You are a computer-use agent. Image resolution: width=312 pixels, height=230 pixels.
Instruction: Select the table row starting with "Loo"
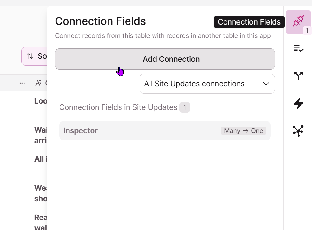[23, 106]
